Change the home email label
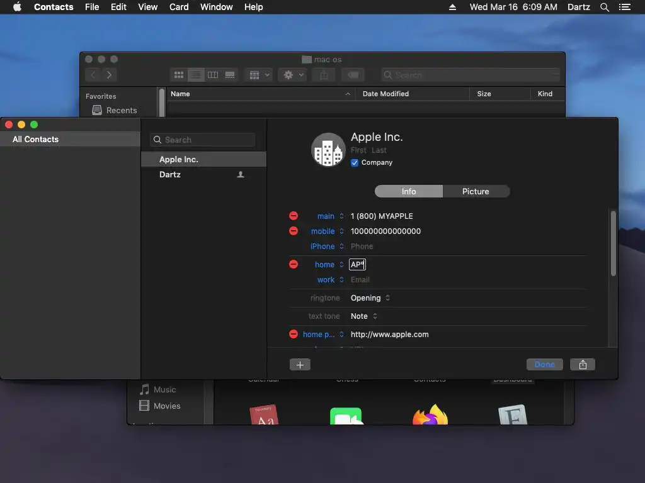This screenshot has width=645, height=483. (x=329, y=265)
